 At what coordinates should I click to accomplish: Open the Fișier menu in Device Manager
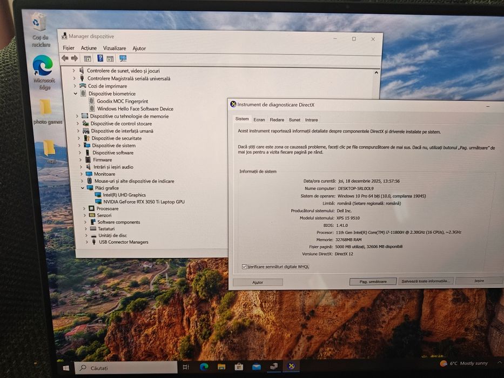click(69, 48)
